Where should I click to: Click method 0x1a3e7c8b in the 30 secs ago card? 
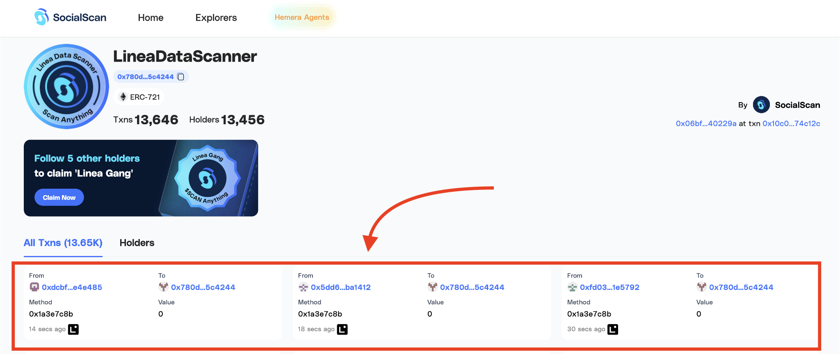coord(589,314)
